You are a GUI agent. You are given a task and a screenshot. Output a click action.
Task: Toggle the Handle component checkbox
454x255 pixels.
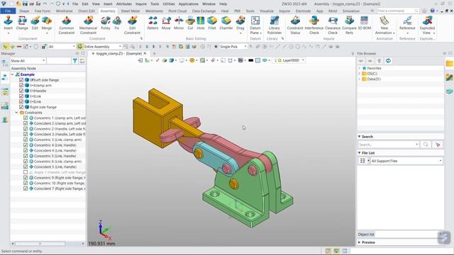pyautogui.click(x=21, y=91)
